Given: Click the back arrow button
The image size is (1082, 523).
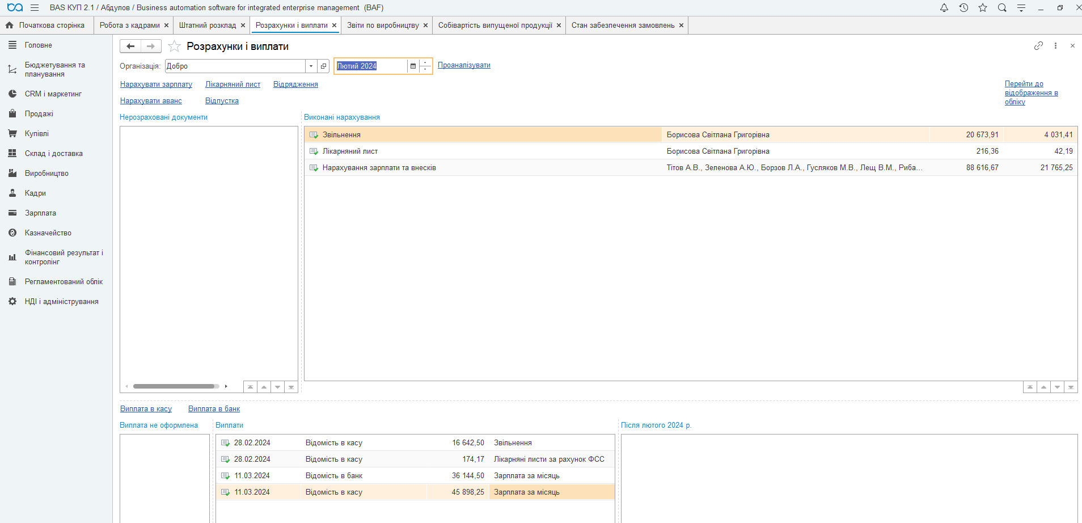Looking at the screenshot, I should tap(130, 47).
